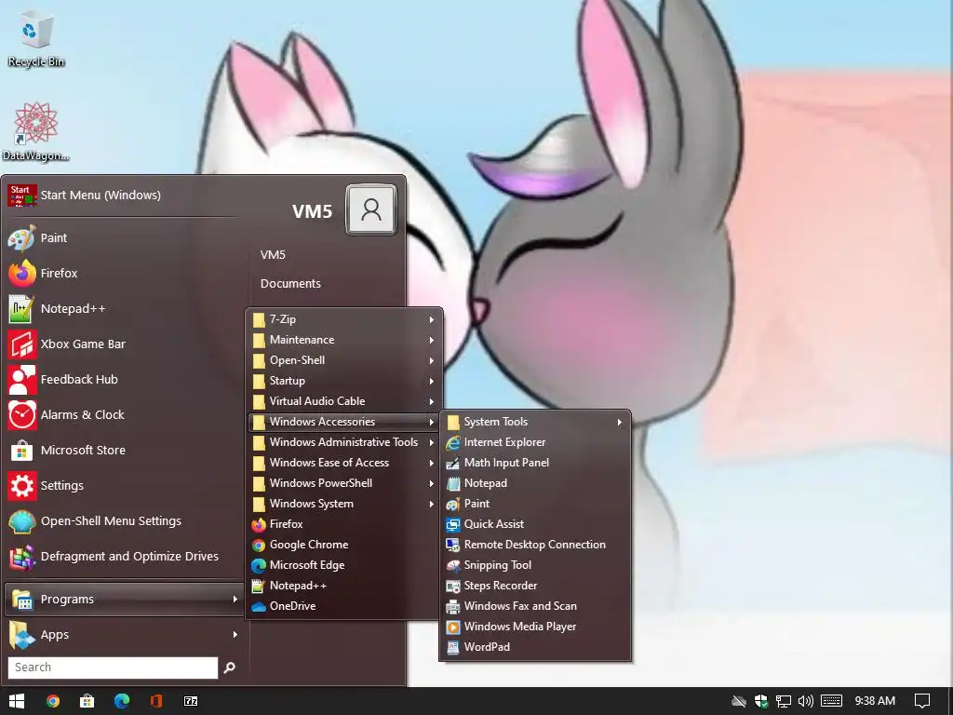
Task: Expand the Maintenance folder
Action: click(x=343, y=340)
